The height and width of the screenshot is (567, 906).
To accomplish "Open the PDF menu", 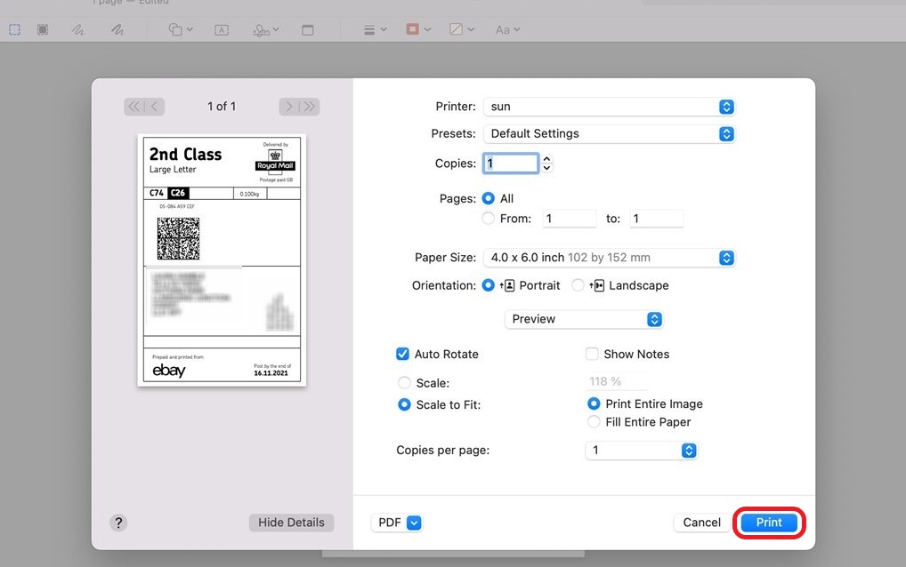I will coord(397,523).
